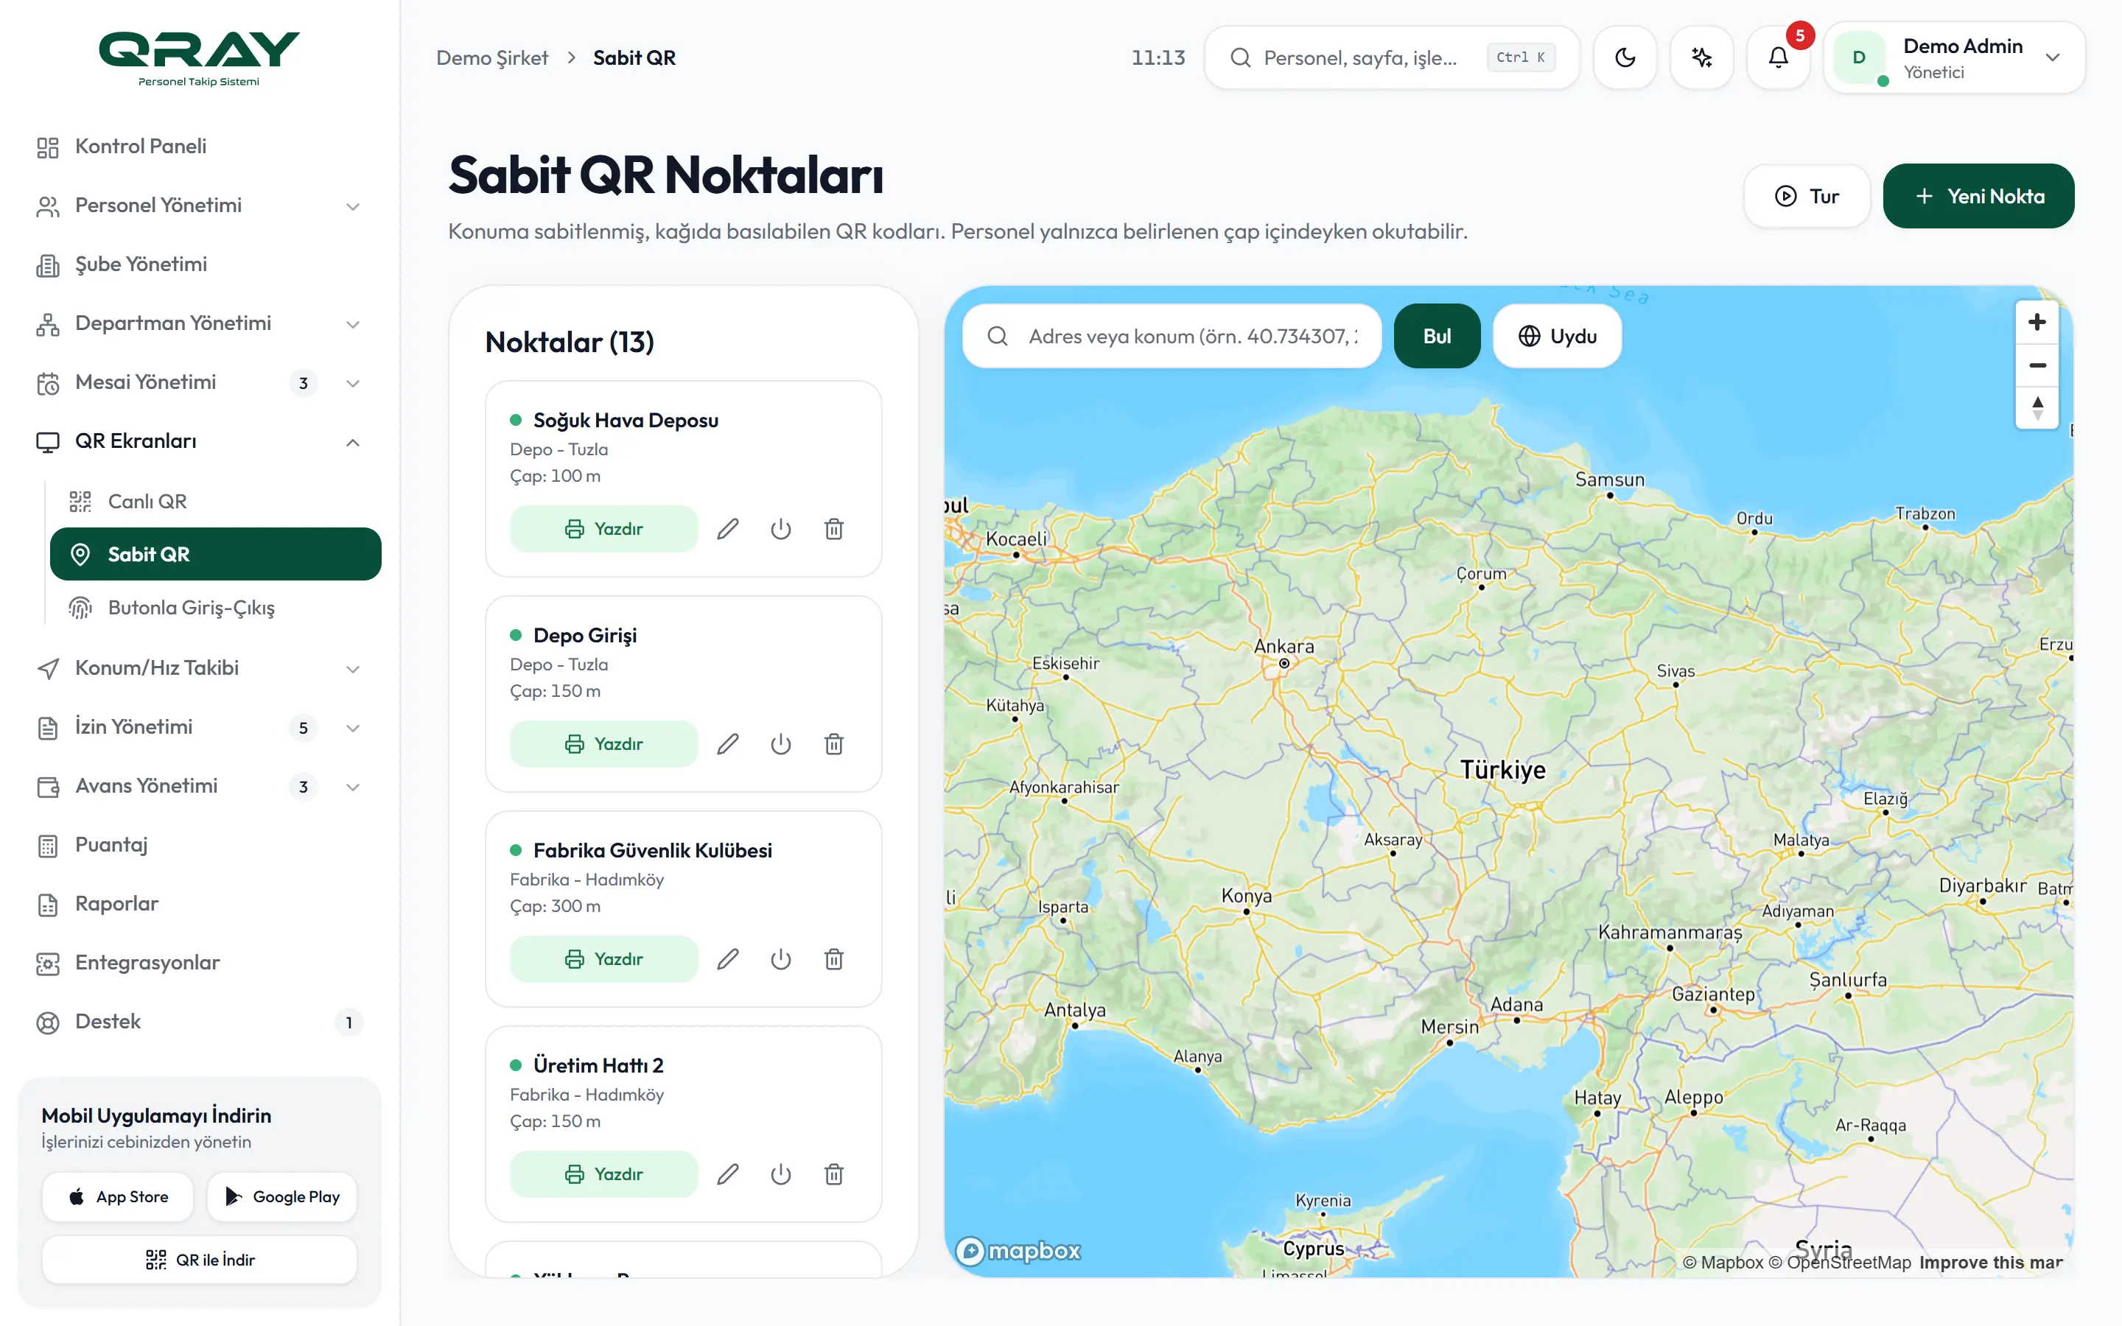The width and height of the screenshot is (2122, 1326).
Task: Open Şube Yönetimi page
Action: coord(200,264)
